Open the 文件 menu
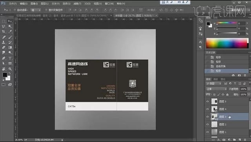251x142 pixels. [13, 4]
